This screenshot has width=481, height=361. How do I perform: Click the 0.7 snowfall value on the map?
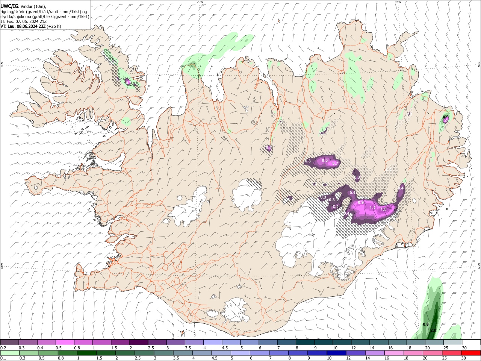(x=335, y=163)
